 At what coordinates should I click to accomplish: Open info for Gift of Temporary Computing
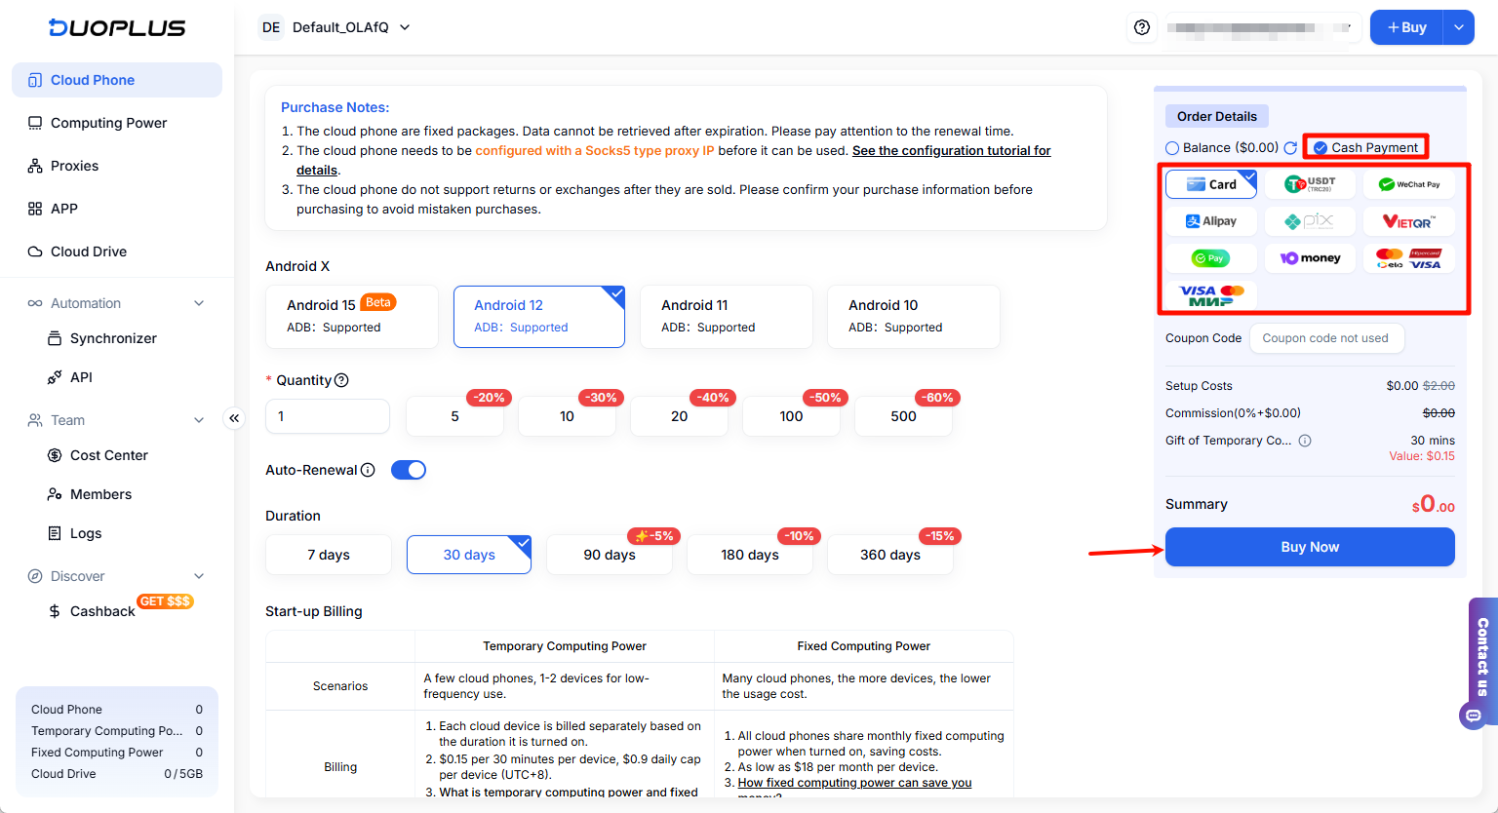[1305, 441]
